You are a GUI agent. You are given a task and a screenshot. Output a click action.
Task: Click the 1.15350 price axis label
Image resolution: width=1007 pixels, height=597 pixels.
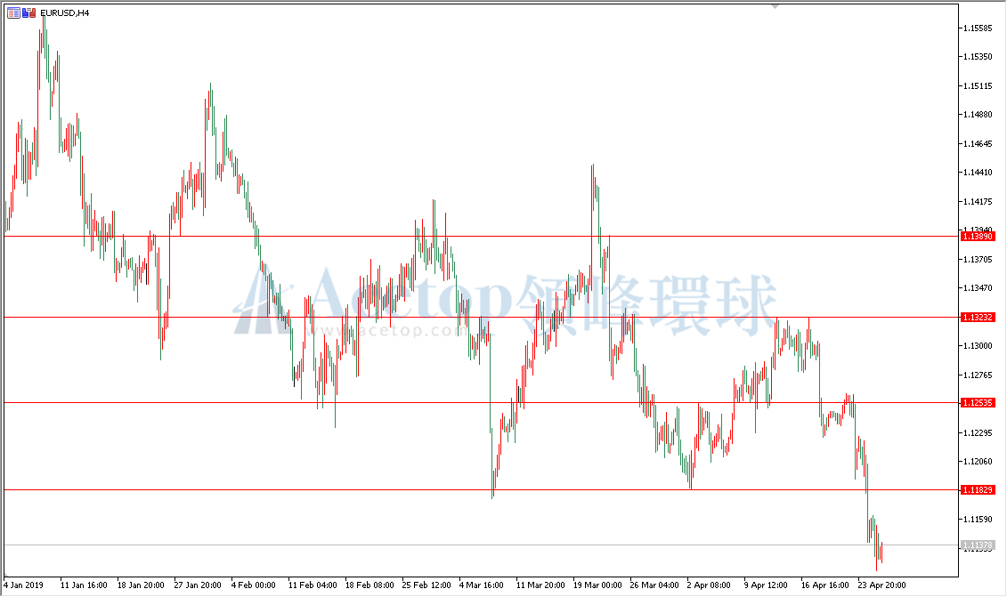click(x=978, y=57)
